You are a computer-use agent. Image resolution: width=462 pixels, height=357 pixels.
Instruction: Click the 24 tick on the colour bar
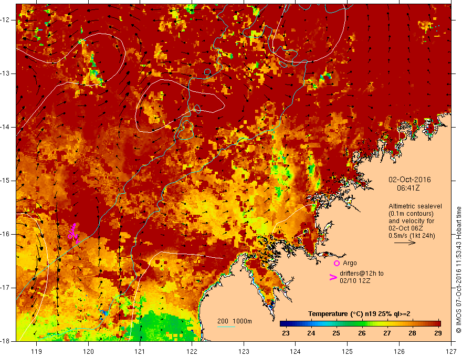point(311,333)
